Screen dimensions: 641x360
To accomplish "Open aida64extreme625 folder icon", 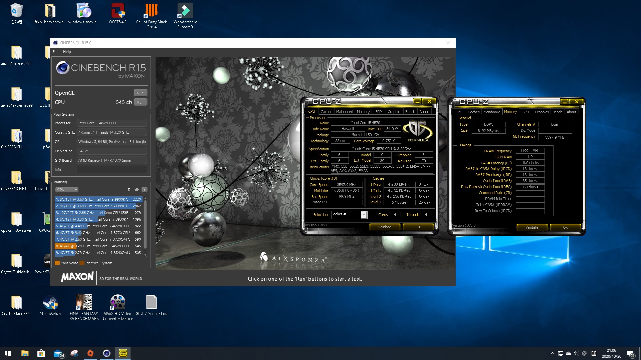I will click(17, 55).
